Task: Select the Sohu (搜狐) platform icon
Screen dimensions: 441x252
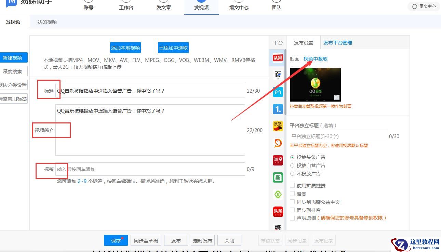Action: tap(278, 126)
